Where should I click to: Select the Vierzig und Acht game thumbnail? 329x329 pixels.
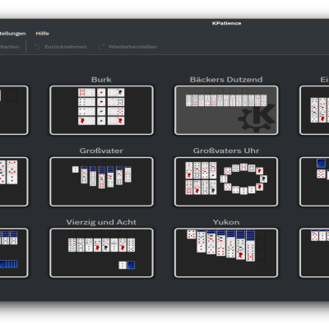(101, 253)
